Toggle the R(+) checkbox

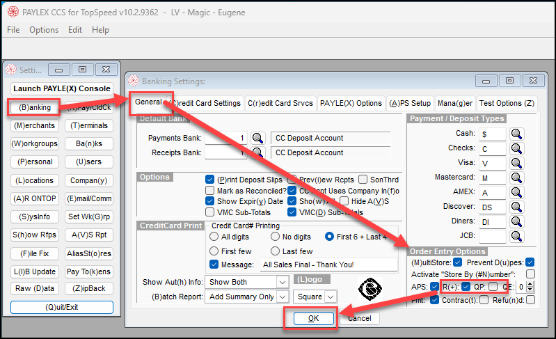point(466,287)
